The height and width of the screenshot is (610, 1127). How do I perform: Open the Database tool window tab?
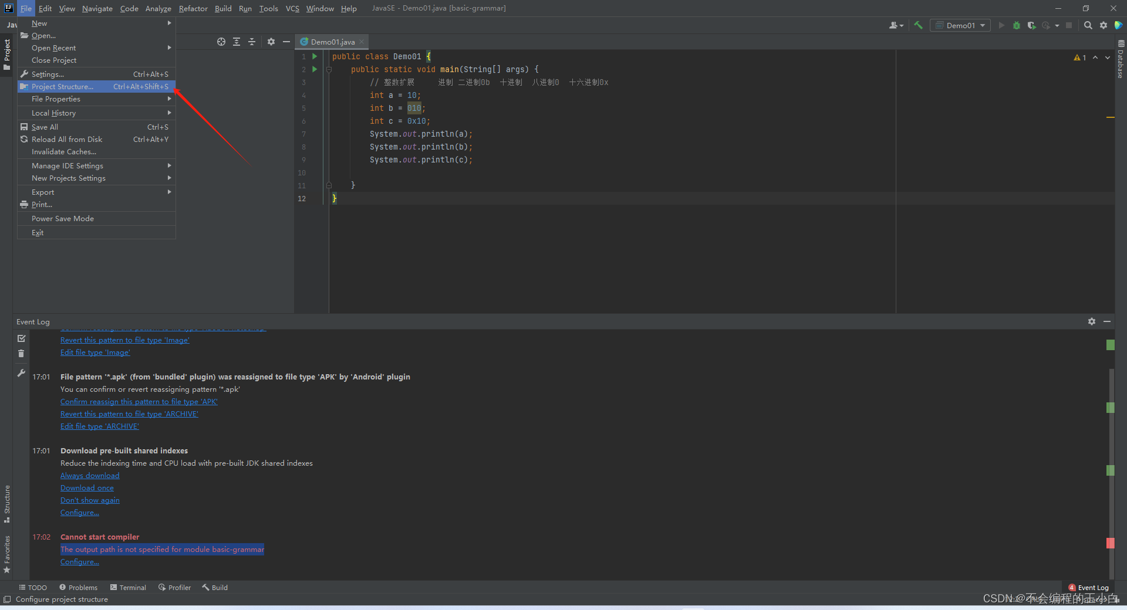[x=1121, y=59]
